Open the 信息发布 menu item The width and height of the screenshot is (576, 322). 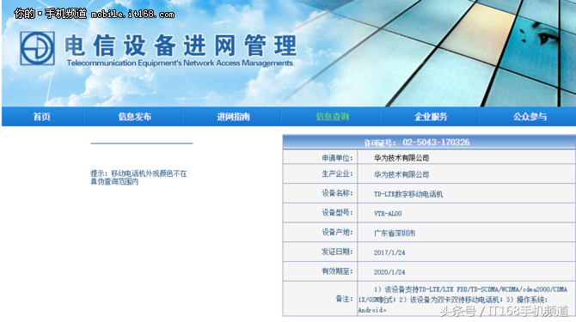click(135, 117)
